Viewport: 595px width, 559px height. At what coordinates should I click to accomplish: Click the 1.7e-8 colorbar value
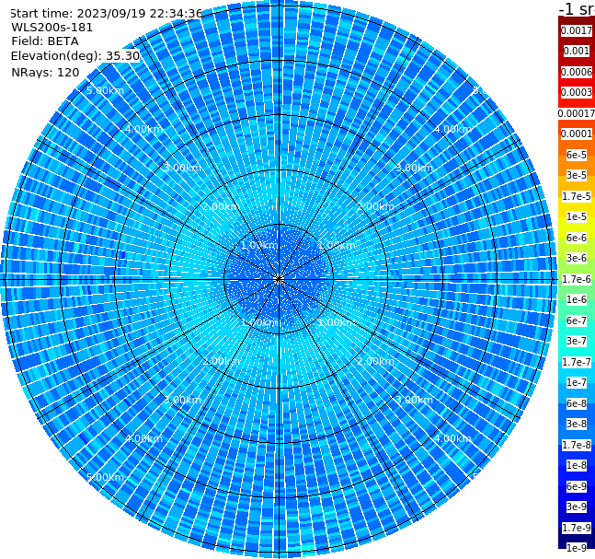[x=577, y=445]
